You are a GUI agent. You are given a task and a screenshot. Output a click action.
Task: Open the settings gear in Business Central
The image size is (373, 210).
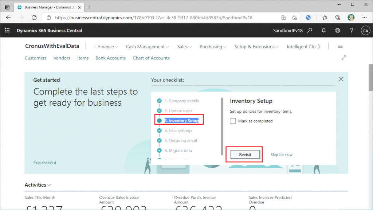tap(338, 31)
